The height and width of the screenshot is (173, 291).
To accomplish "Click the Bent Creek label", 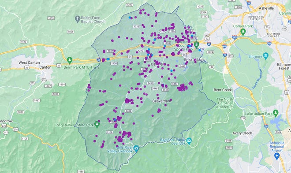I will point(223,90).
